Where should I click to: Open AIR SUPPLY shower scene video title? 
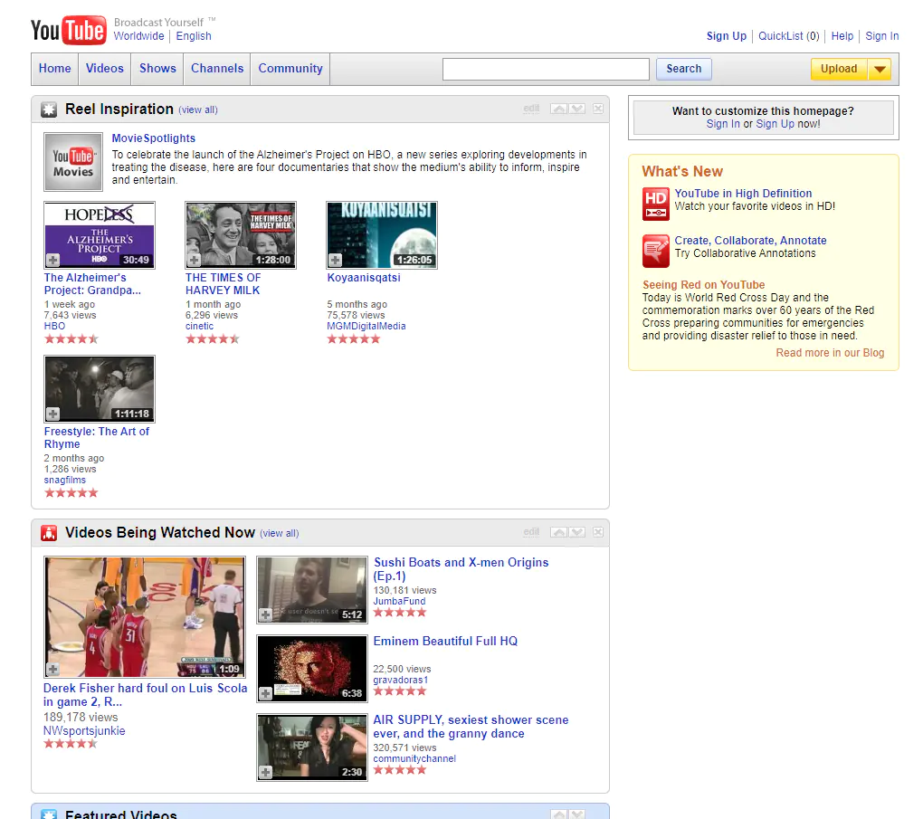[471, 727]
